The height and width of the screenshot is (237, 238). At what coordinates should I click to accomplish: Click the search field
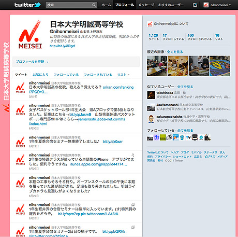tap(71, 5)
